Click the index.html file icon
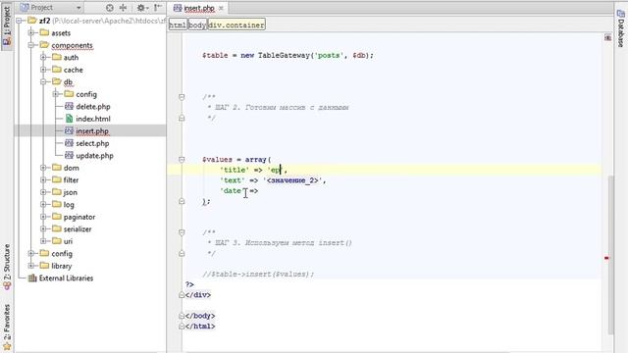 tap(69, 119)
